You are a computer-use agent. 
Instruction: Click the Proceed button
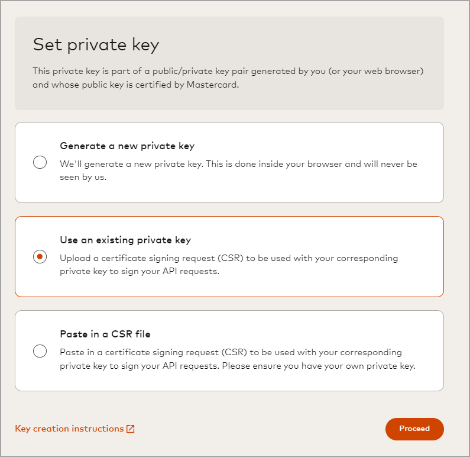[x=414, y=429]
